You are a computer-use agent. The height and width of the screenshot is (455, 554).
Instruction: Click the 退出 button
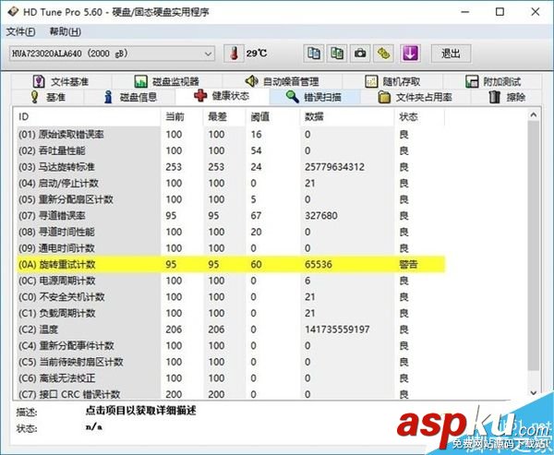[x=451, y=54]
